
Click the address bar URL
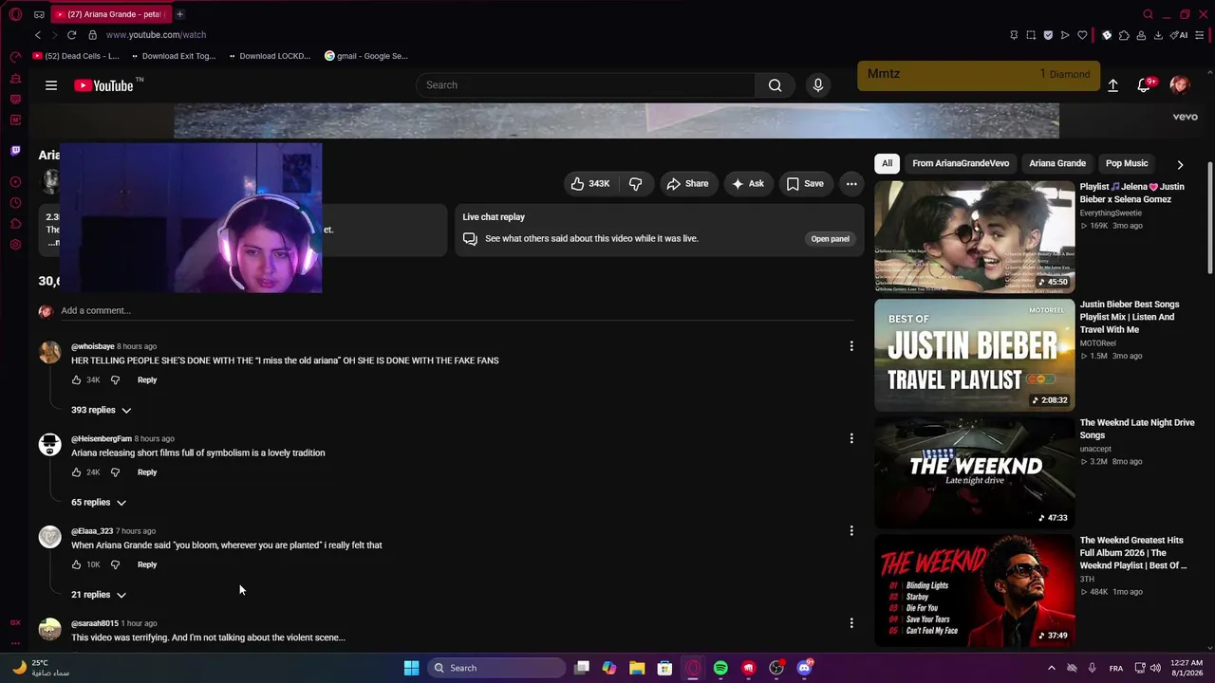[156, 35]
